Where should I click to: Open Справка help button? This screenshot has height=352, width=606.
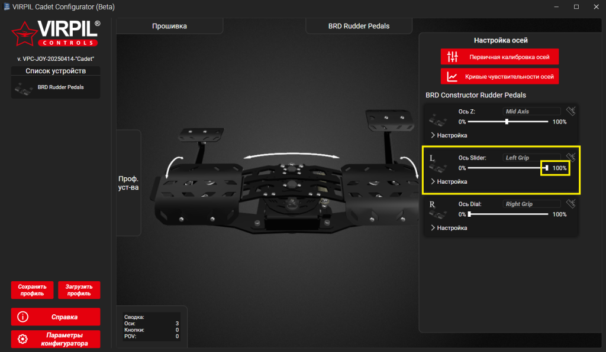pos(56,317)
